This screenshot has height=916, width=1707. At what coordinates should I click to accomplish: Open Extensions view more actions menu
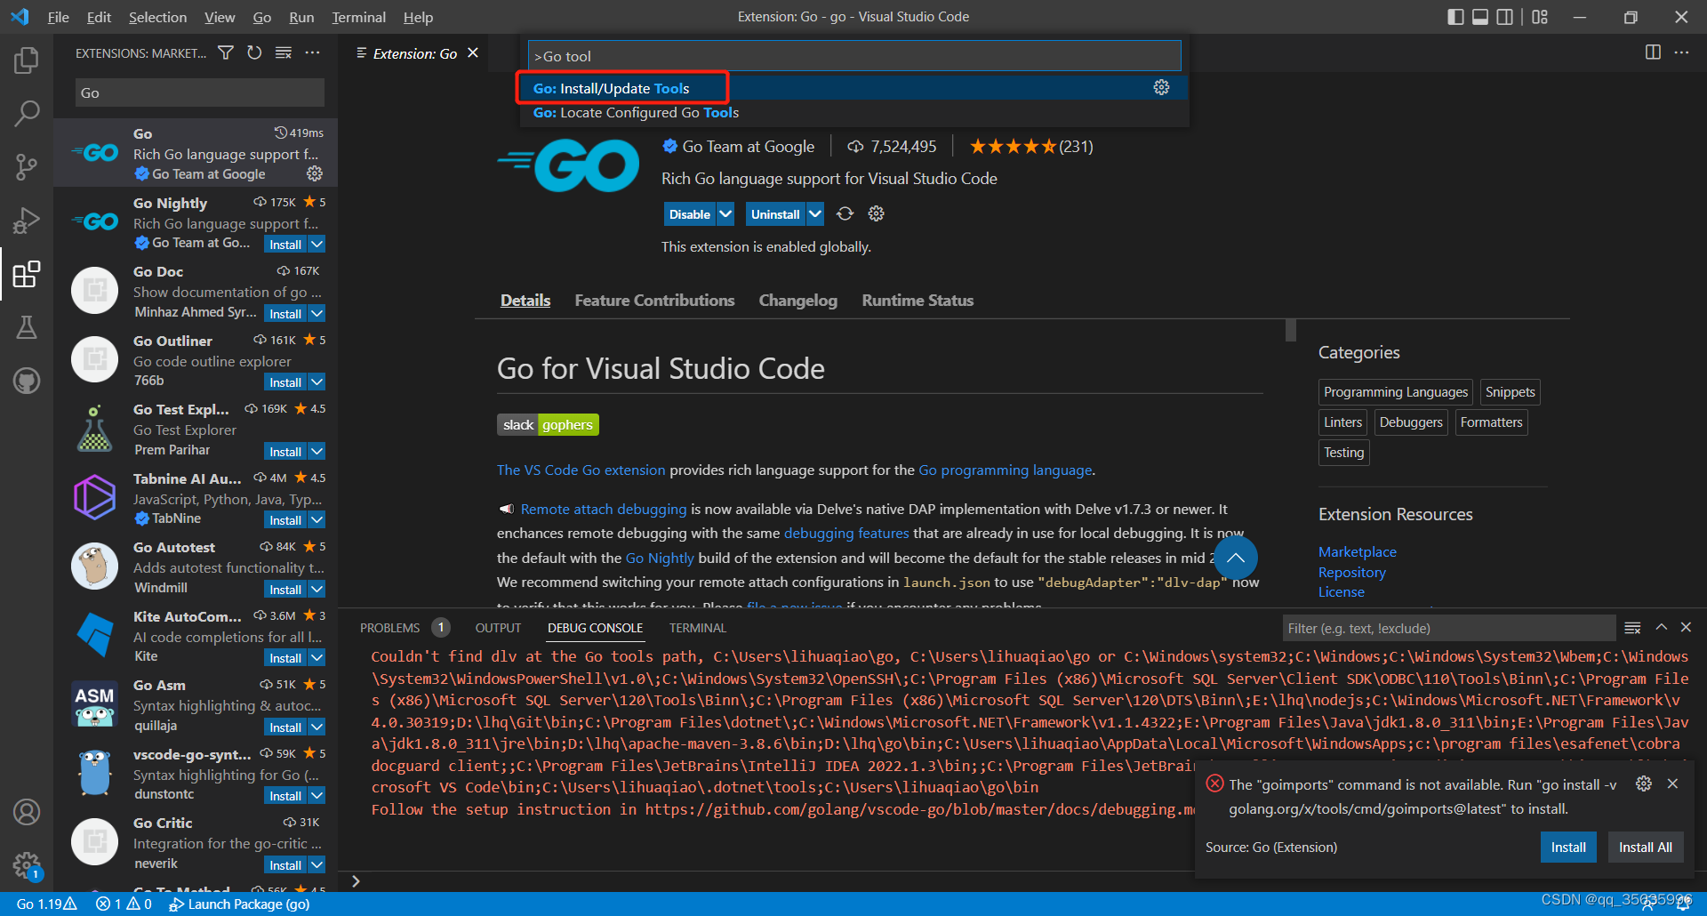(x=312, y=53)
